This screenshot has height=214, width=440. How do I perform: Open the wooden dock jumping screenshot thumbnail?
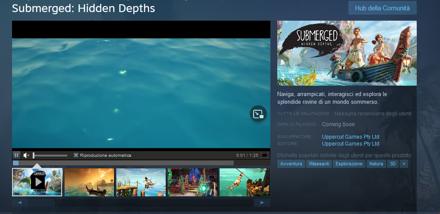point(141,182)
